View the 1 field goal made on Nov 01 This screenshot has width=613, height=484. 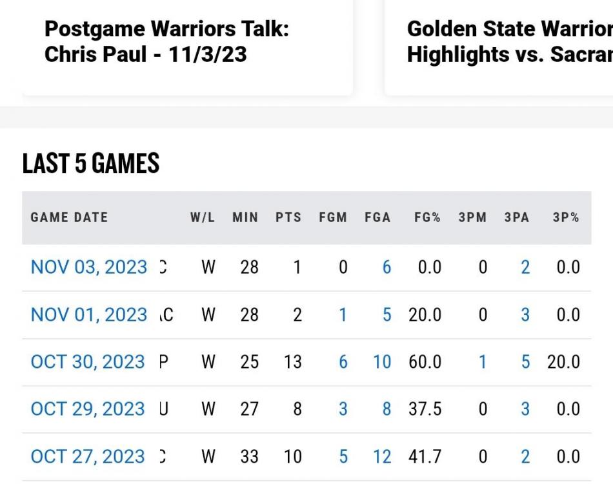point(343,315)
